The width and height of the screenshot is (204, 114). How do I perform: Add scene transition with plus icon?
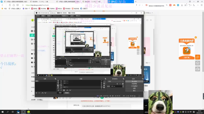tap(117, 84)
